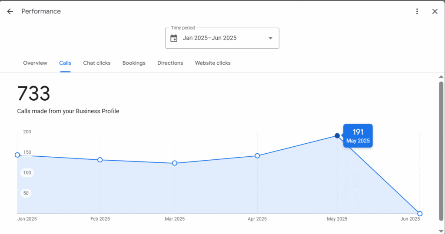Open the Website clicks tab
This screenshot has width=445, height=234.
(x=213, y=63)
